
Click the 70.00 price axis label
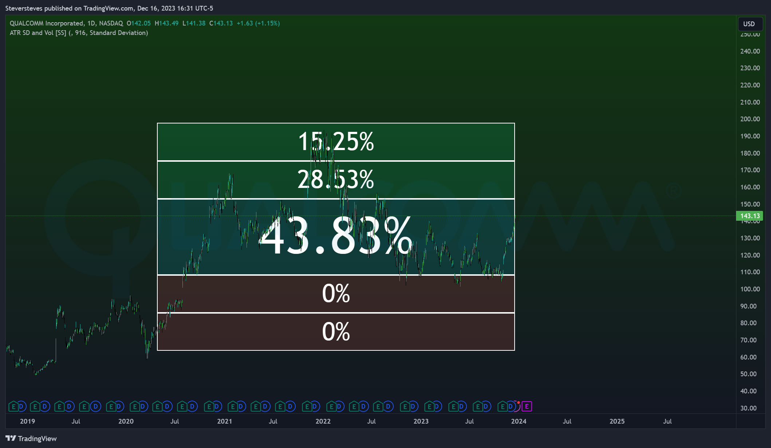click(x=748, y=340)
